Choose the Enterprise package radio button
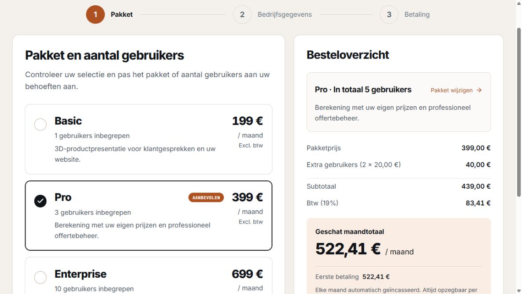This screenshot has height=294, width=522. pyautogui.click(x=40, y=277)
